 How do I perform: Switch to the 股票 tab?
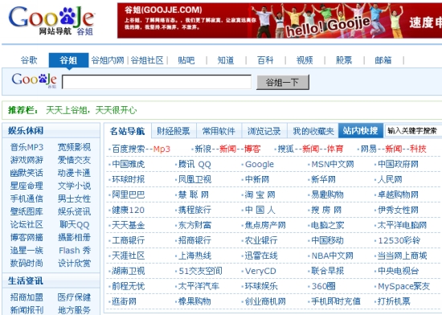tap(344, 60)
